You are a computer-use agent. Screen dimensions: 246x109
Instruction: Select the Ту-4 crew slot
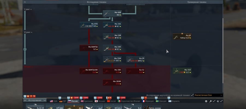(132, 106)
